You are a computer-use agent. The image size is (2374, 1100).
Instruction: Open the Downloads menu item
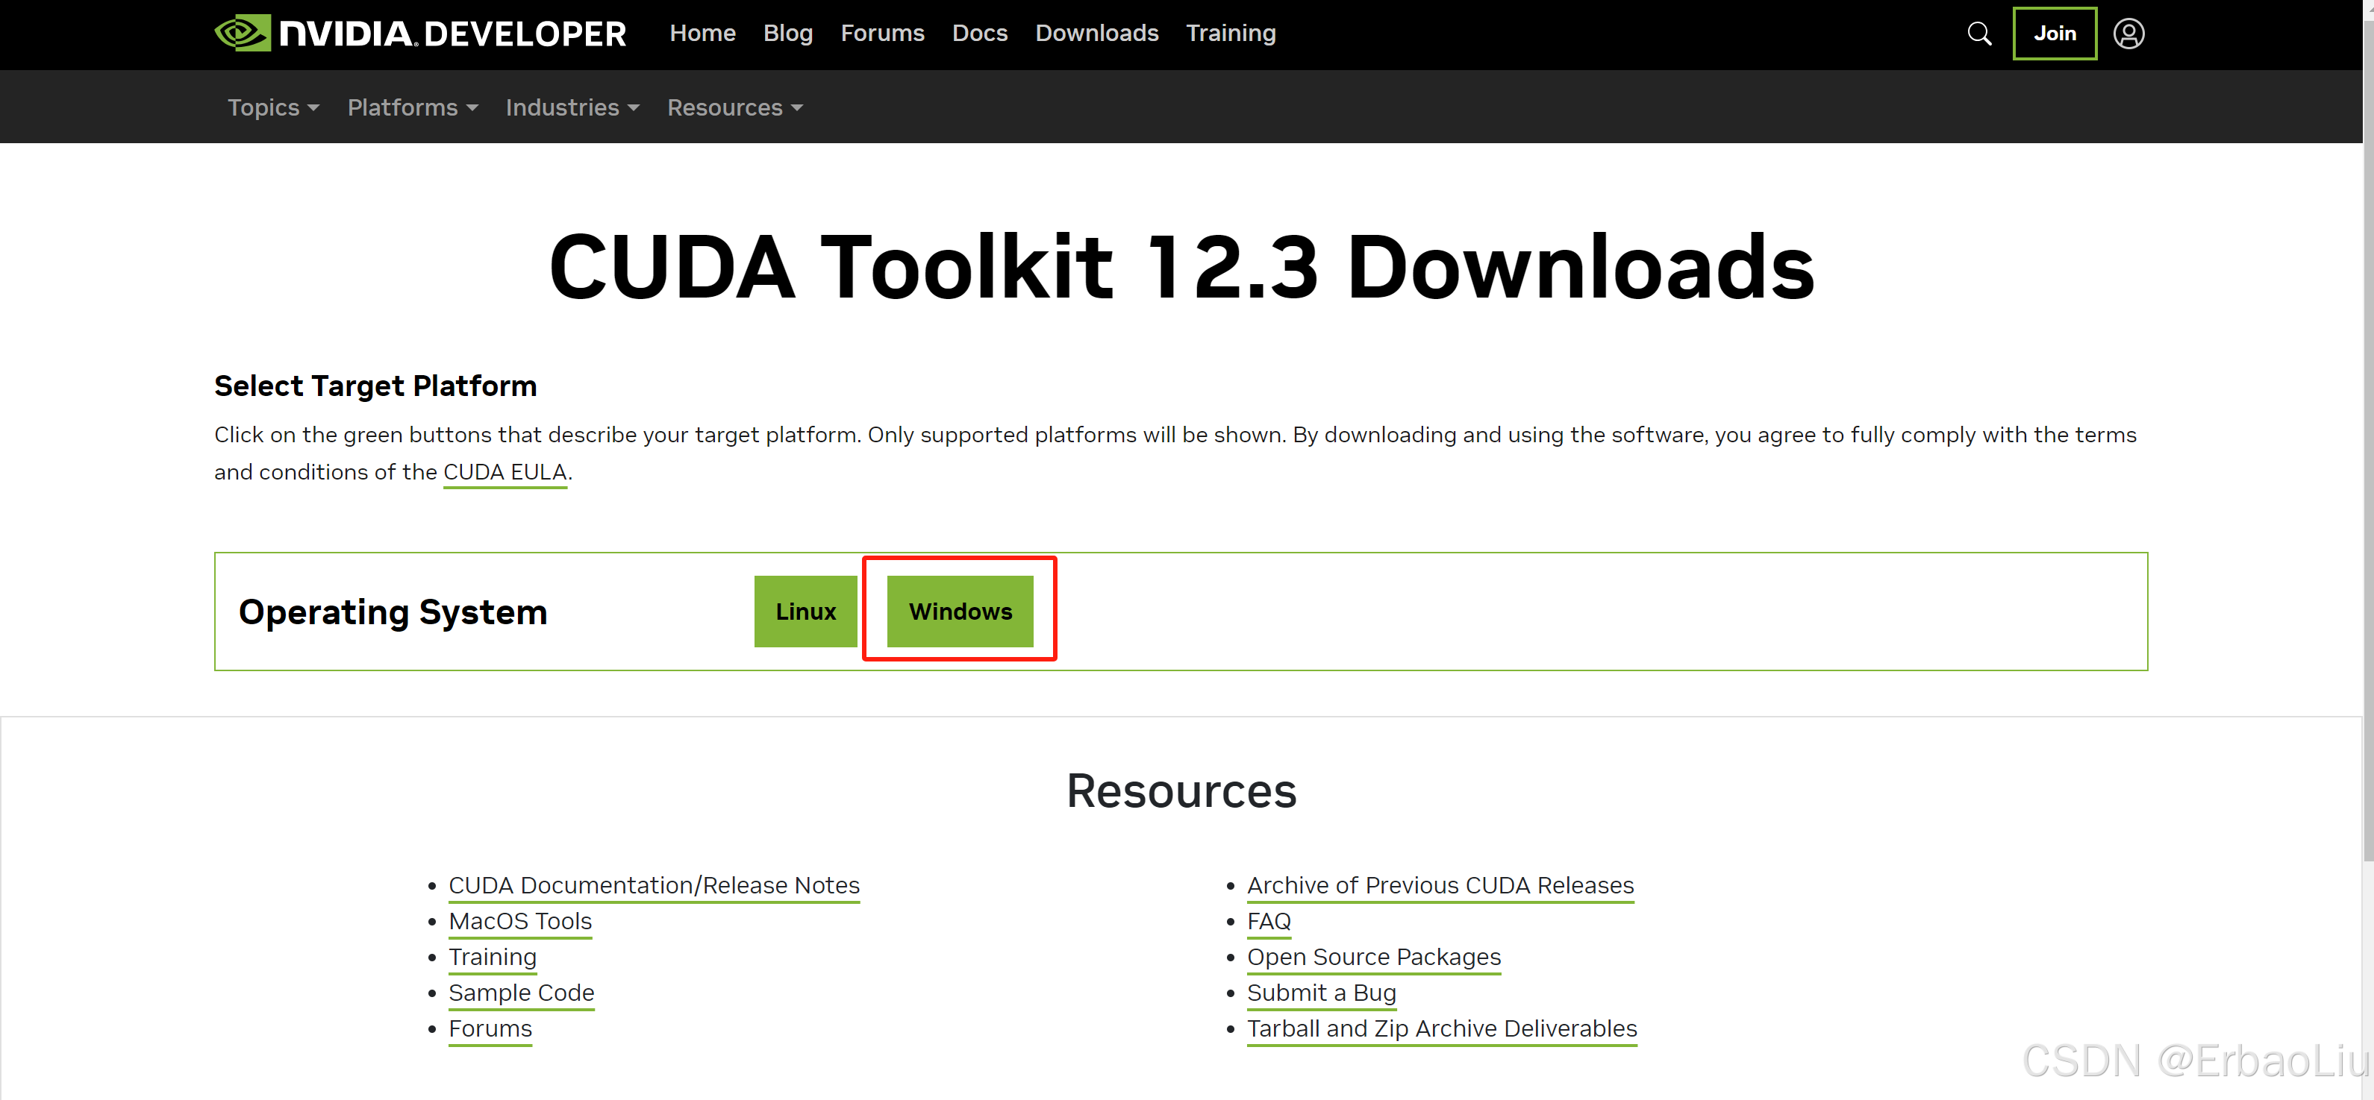pyautogui.click(x=1096, y=33)
